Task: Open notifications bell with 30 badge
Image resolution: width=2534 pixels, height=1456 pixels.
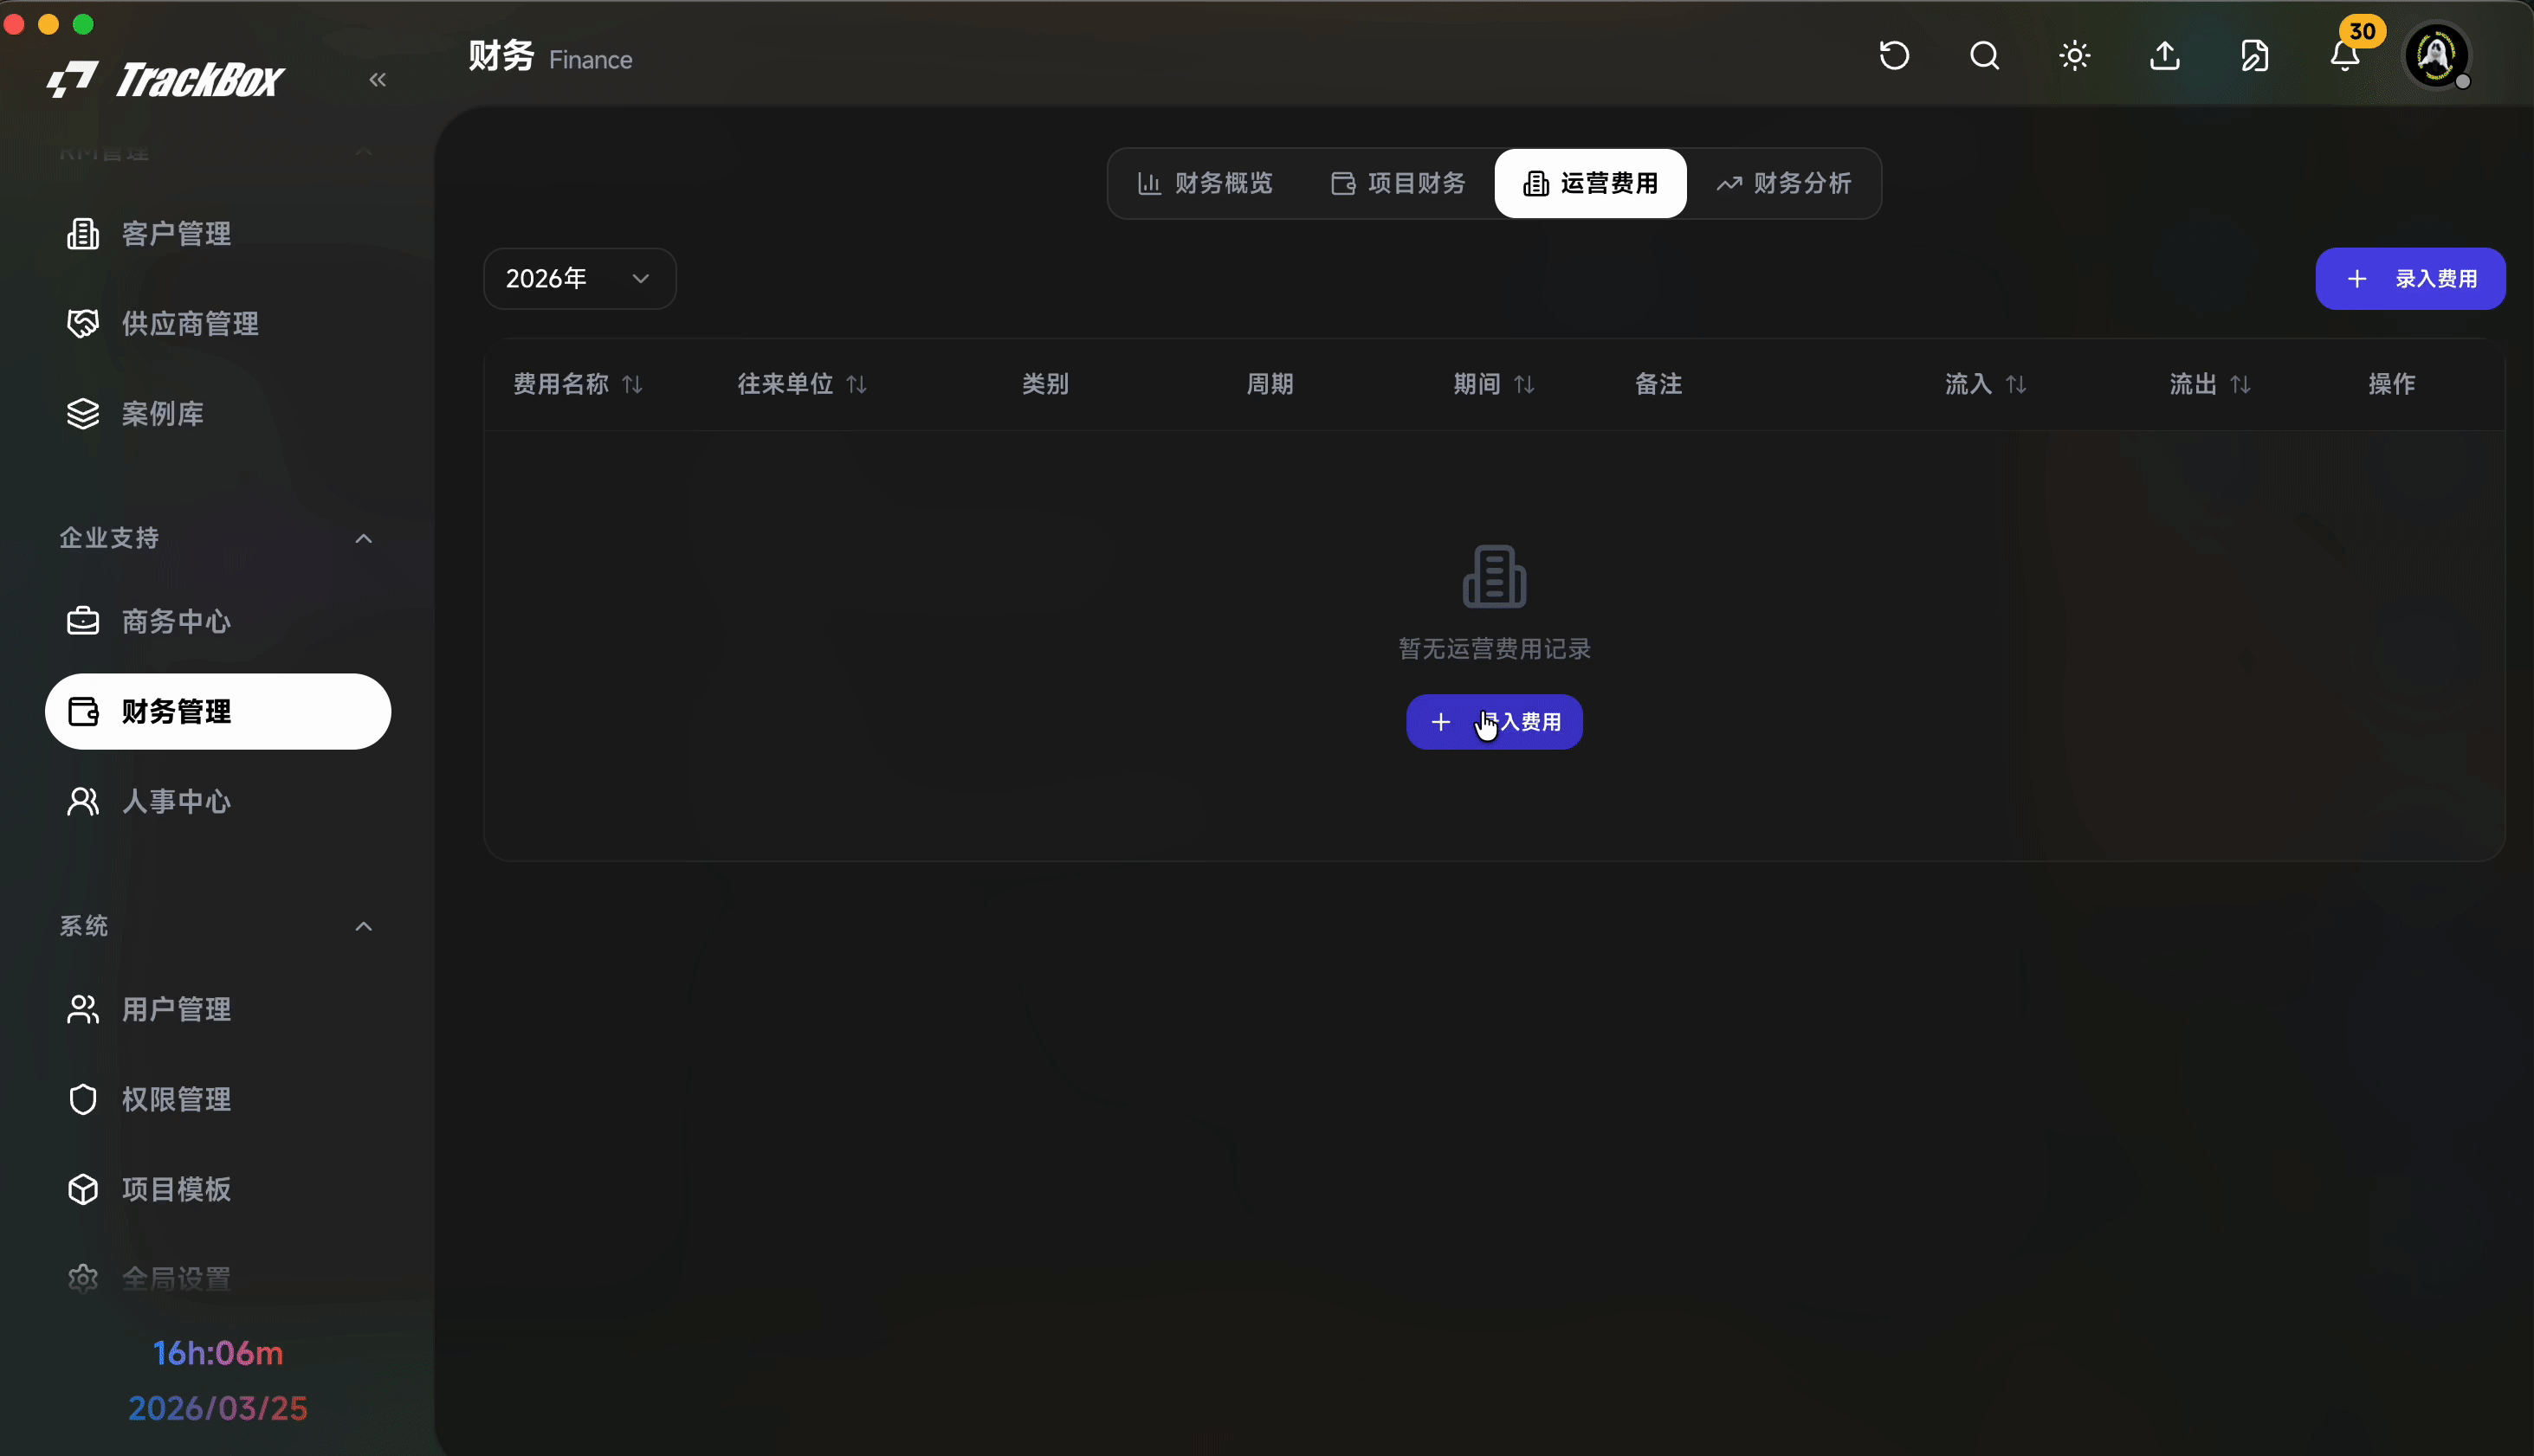Action: click(2345, 55)
